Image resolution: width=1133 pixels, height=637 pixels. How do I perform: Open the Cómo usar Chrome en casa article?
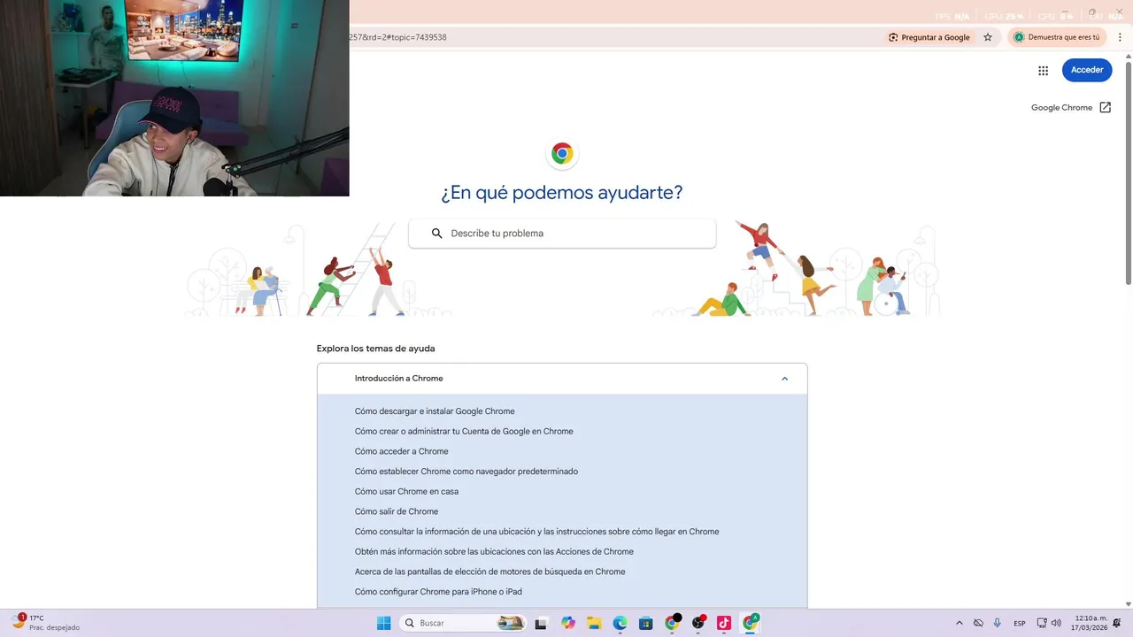406,492
